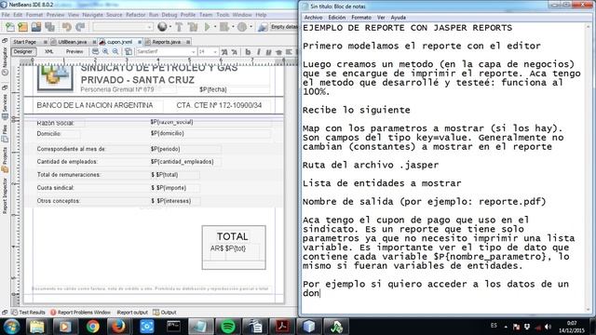The height and width of the screenshot is (335, 596).
Task: Click the Notepad vertical scrollbar
Action: pos(589,167)
